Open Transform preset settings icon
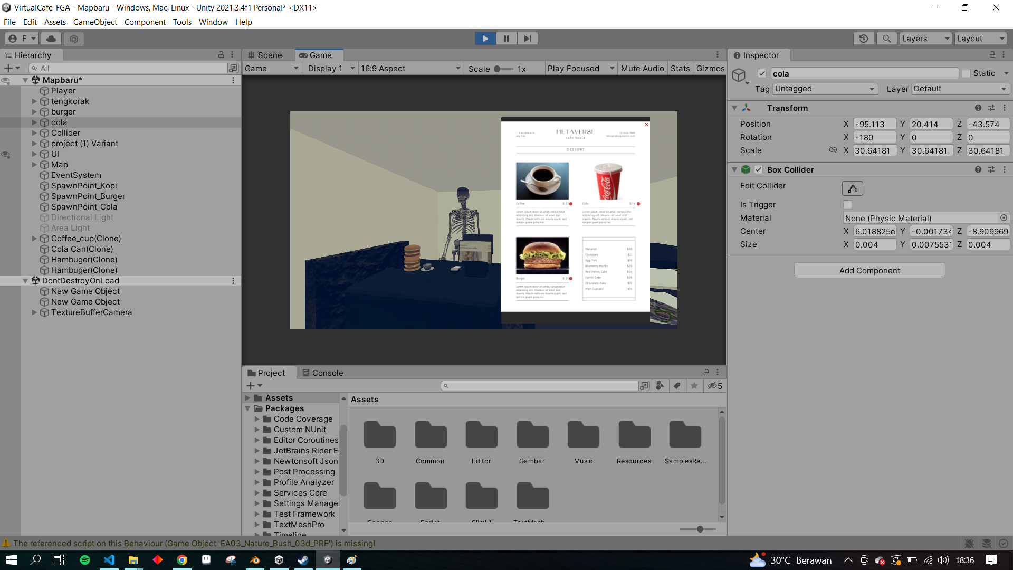Viewport: 1013px width, 570px height. click(991, 108)
